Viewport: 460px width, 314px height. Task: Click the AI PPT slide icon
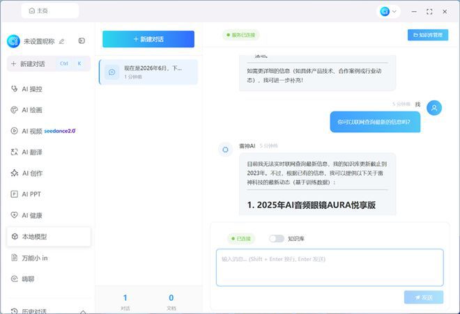[14, 194]
